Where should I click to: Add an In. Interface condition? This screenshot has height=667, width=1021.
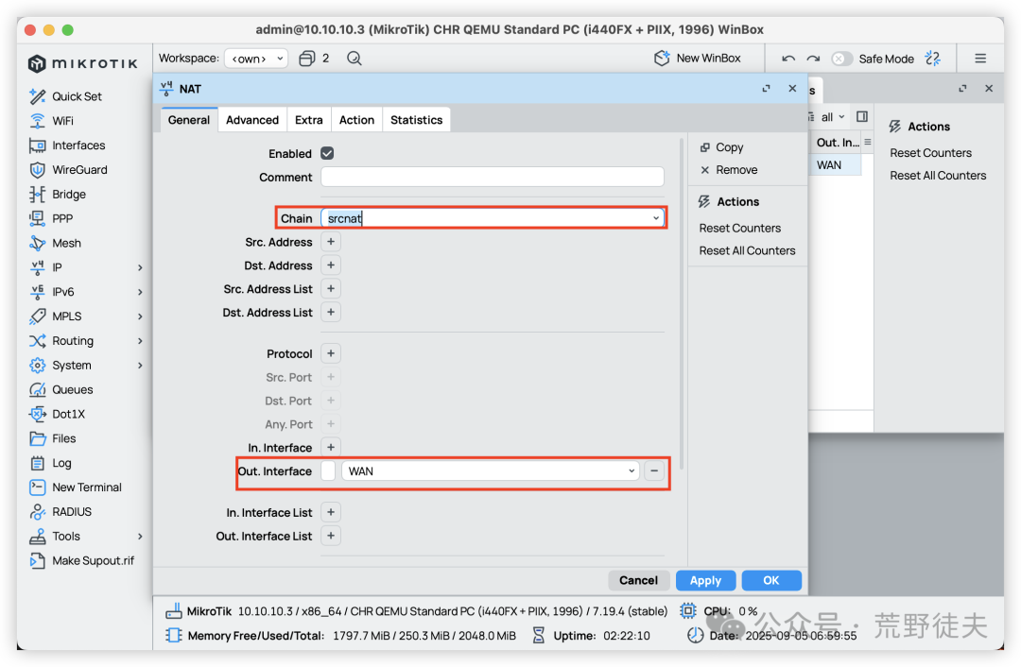[331, 448]
